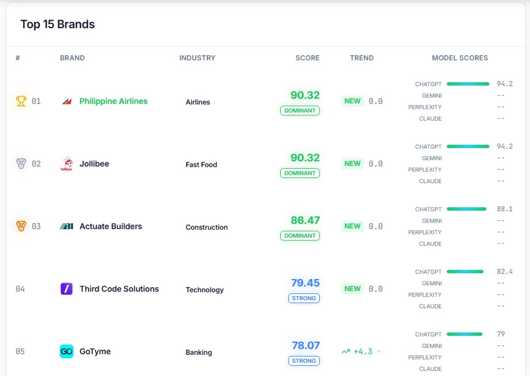The width and height of the screenshot is (530, 376).
Task: Click the 94.2 model score for Jollibee
Action: (x=505, y=146)
